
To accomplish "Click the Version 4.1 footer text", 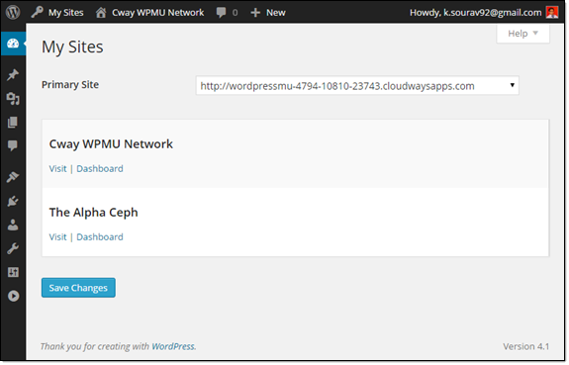I will 525,346.
